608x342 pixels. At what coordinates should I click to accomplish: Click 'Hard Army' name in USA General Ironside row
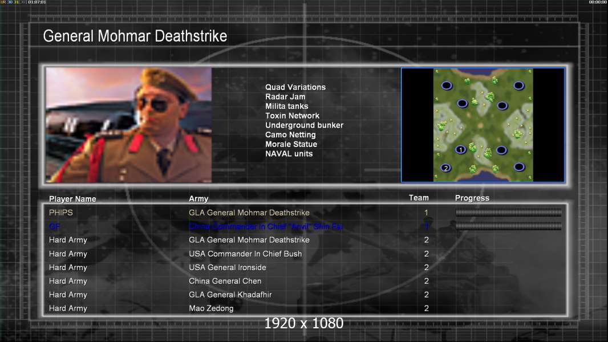(x=68, y=268)
